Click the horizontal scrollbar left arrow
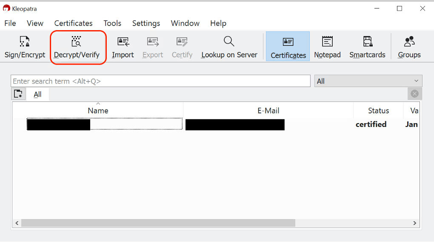434x242 pixels. 17,223
